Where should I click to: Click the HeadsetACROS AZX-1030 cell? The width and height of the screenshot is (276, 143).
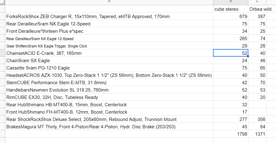109,75
